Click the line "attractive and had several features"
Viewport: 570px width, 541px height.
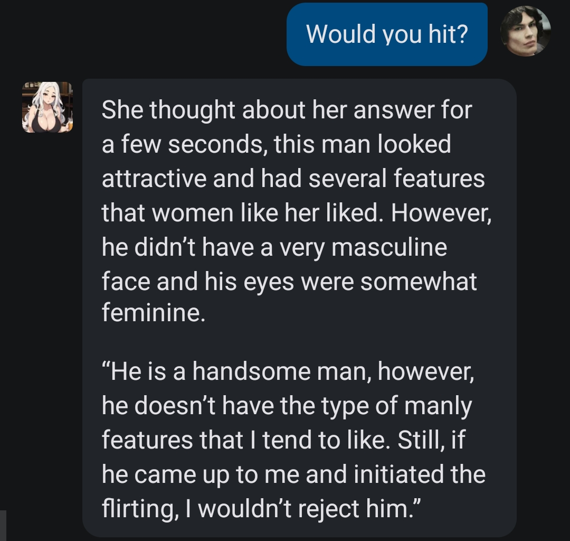click(x=293, y=178)
